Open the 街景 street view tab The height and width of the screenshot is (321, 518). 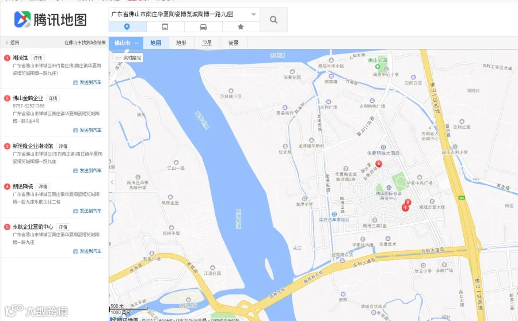[233, 43]
